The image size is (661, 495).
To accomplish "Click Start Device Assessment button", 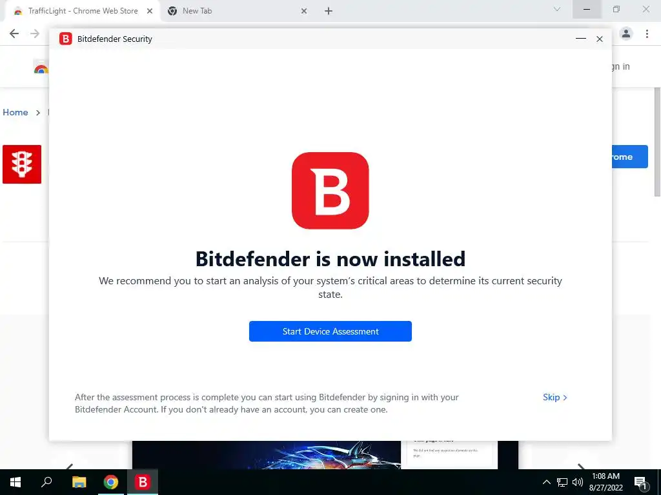I will click(330, 331).
